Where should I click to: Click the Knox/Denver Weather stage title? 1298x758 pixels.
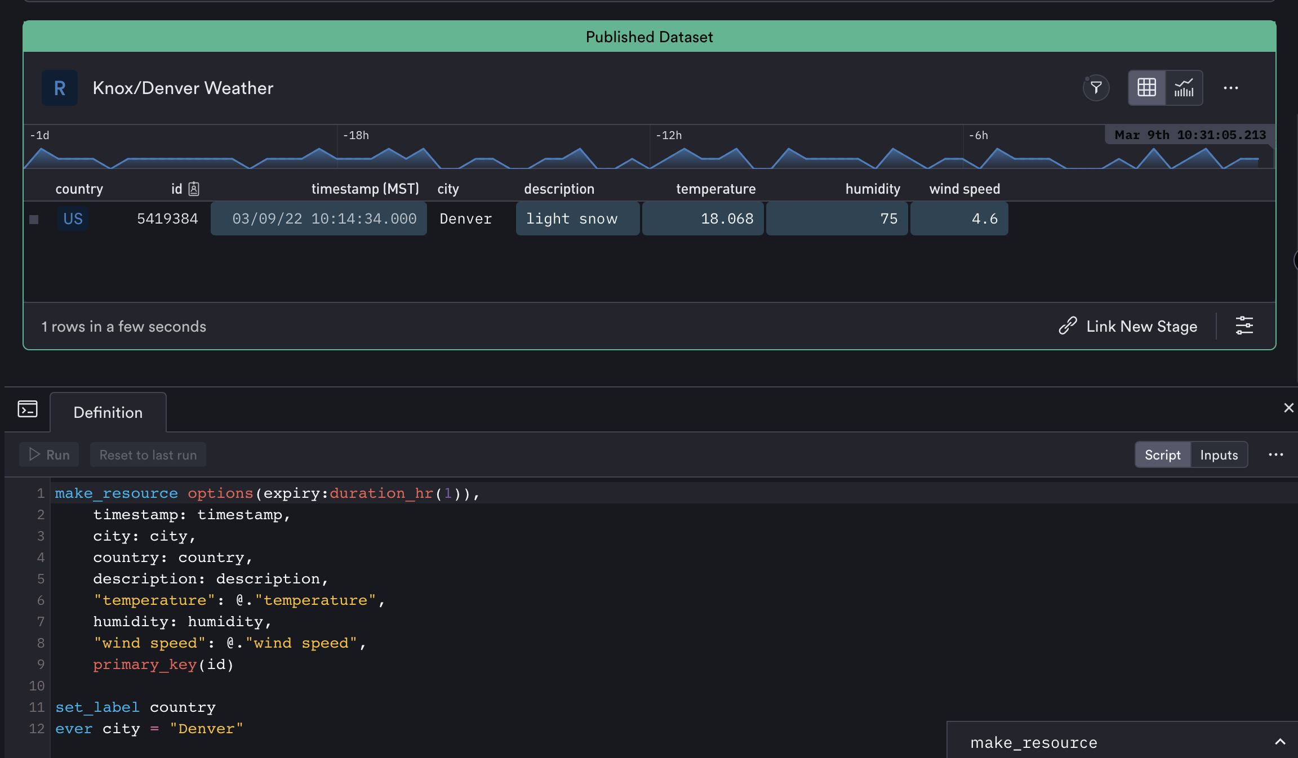183,88
